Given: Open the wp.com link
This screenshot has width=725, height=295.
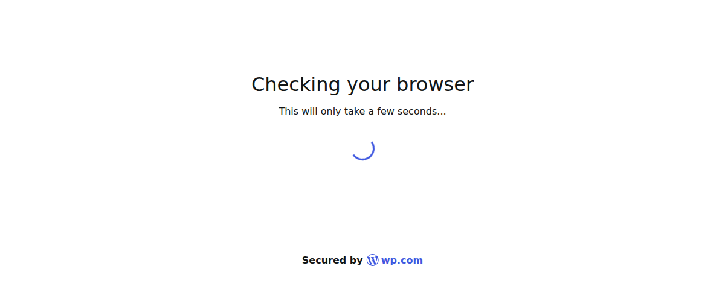Looking at the screenshot, I should coord(402,261).
